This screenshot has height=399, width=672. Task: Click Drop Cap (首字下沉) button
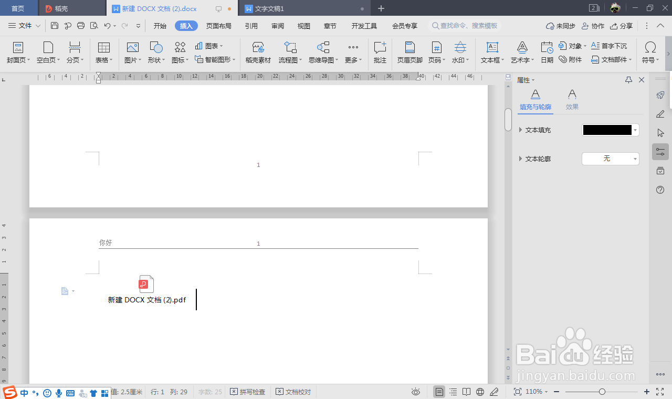pos(609,46)
